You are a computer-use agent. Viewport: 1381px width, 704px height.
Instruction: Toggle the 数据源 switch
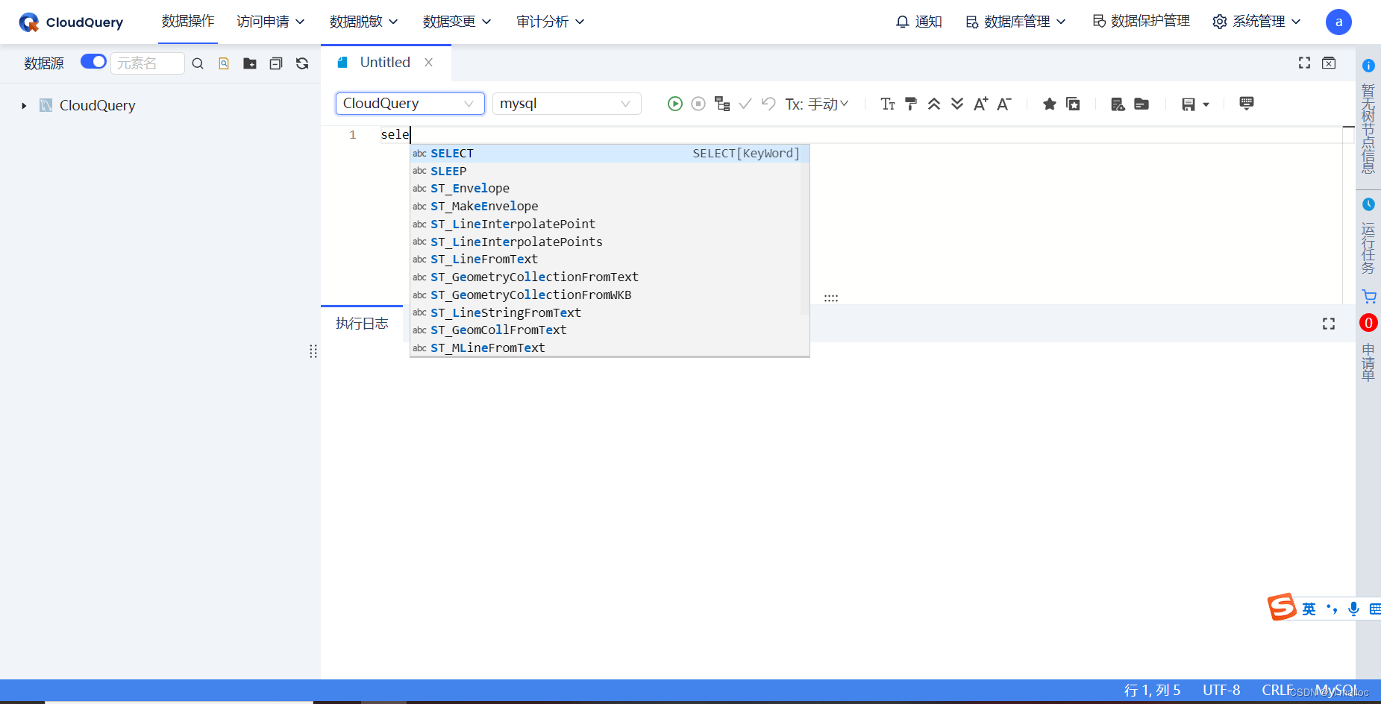pyautogui.click(x=93, y=61)
